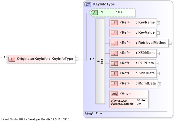The width and height of the screenshot is (174, 121).
Task: Click the 0..1 cardinality label
Action: [x=3, y=57]
